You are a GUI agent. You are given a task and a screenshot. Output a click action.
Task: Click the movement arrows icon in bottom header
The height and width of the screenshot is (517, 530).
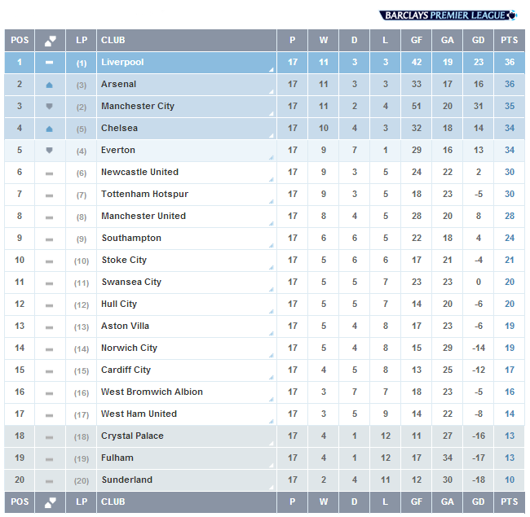tap(50, 502)
